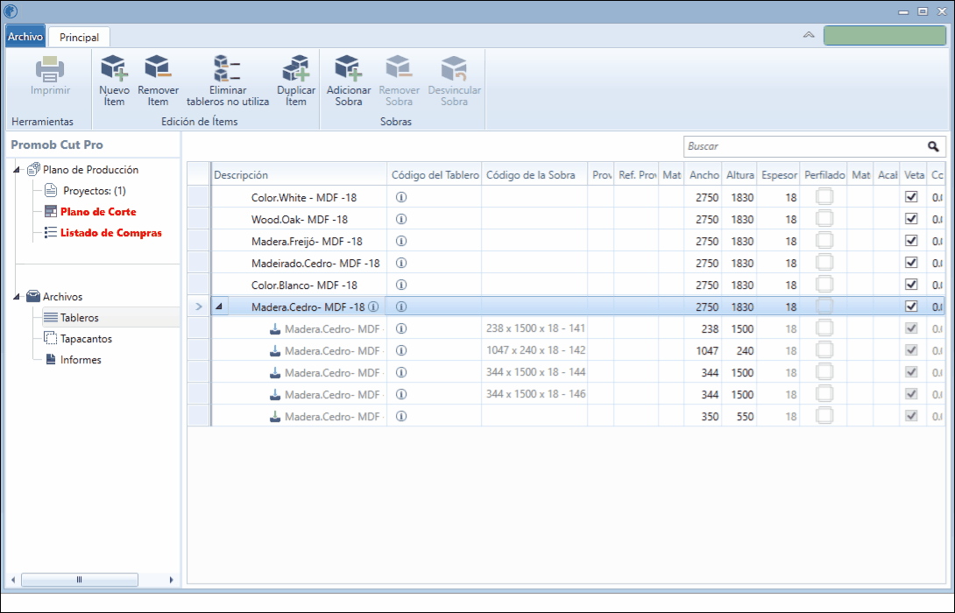
Task: Collapse the ribbon with the up chevron
Action: (809, 35)
